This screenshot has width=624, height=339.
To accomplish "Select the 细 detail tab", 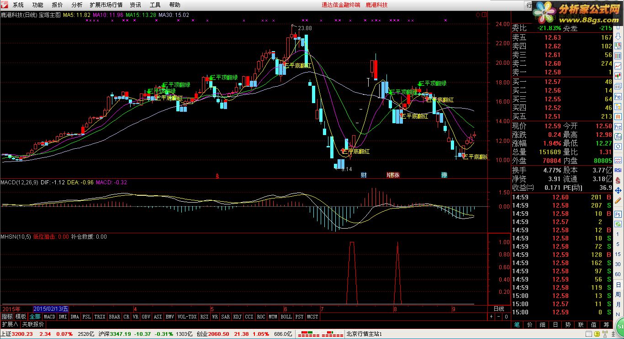I will click(542, 325).
